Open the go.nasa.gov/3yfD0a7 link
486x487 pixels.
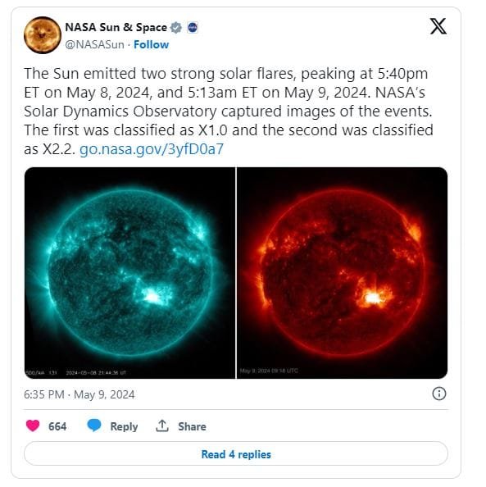click(152, 149)
